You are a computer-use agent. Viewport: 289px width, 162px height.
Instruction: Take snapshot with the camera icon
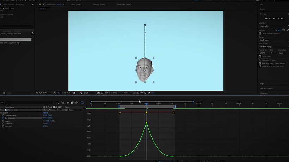tap(74, 93)
